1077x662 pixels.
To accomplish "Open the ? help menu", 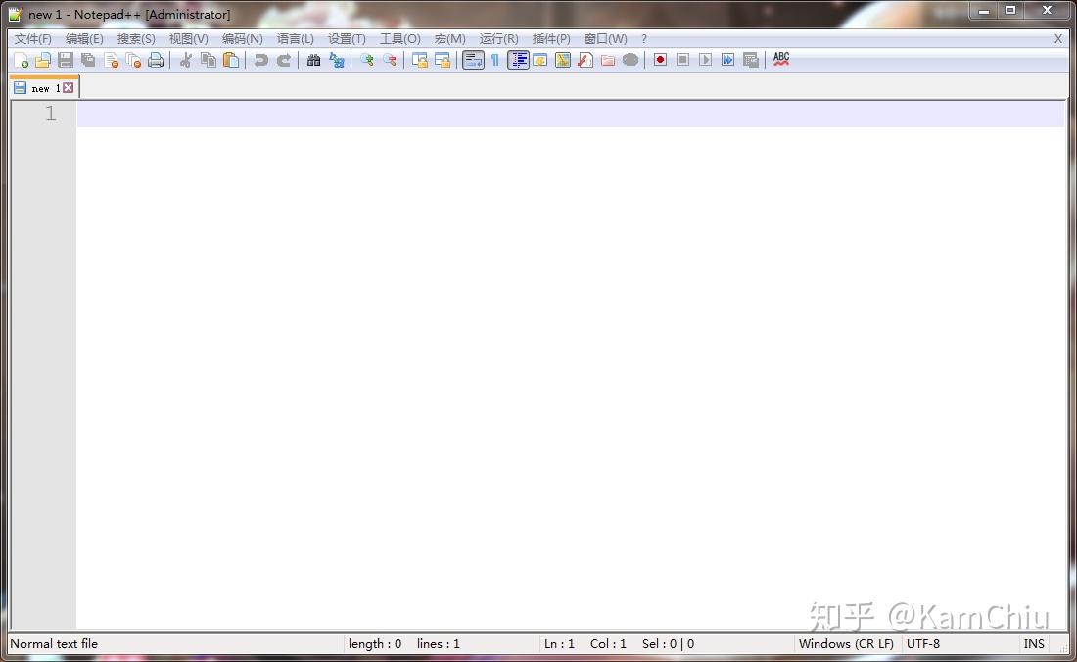I will click(643, 39).
